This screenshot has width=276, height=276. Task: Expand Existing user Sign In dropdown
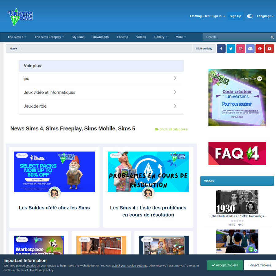[x=207, y=16]
